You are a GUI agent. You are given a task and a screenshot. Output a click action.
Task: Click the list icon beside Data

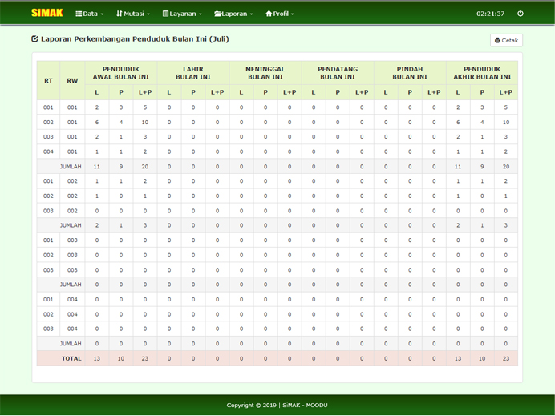(79, 14)
